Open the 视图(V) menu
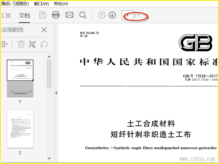 pos(22,4)
